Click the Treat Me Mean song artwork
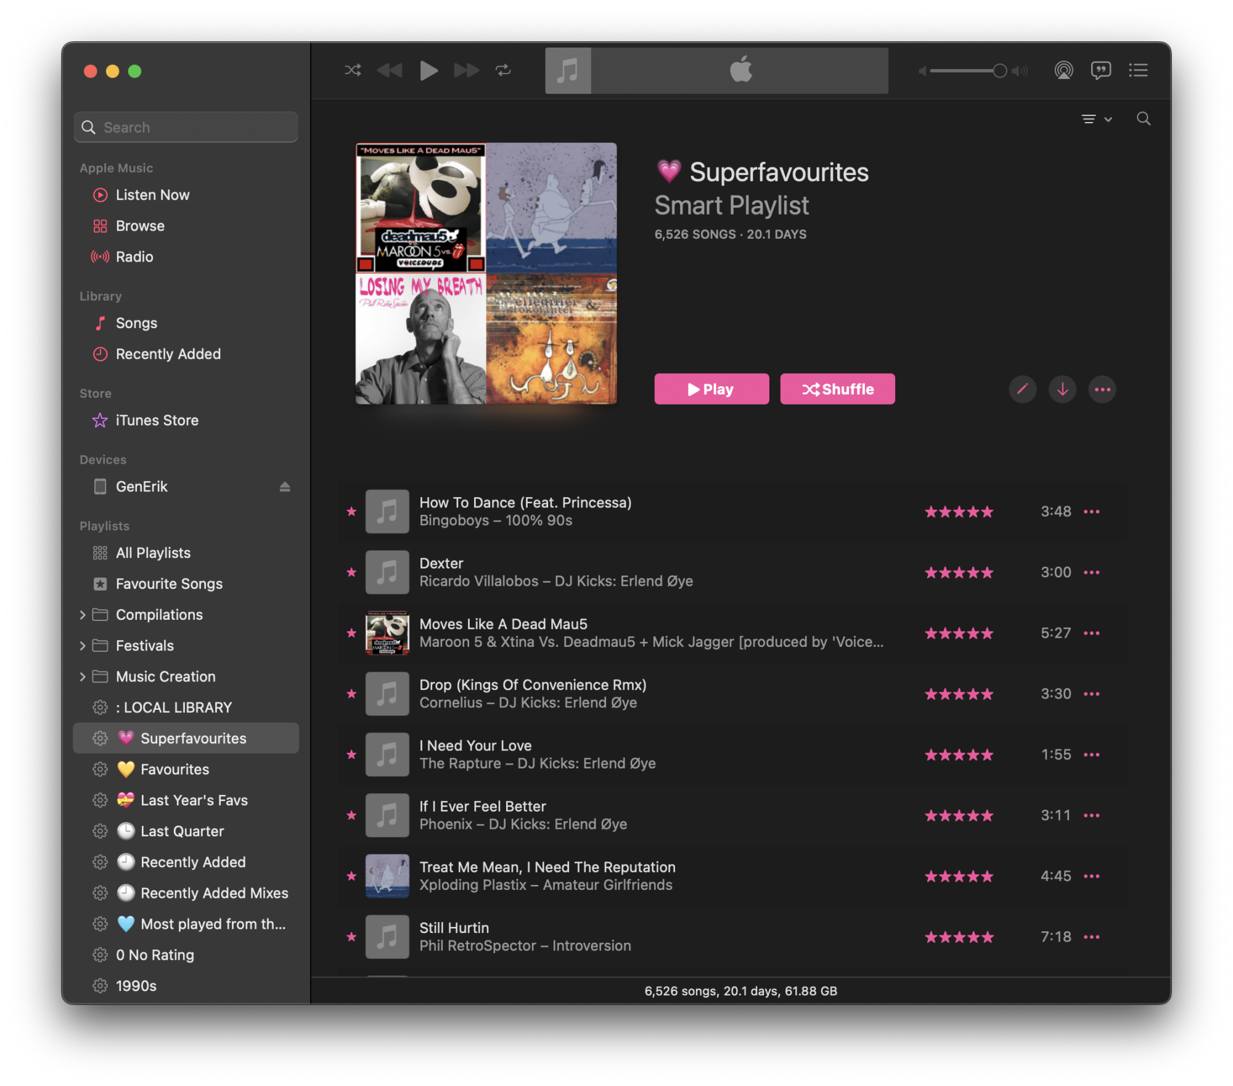Screen dimensions: 1233x1086 pyautogui.click(x=387, y=876)
